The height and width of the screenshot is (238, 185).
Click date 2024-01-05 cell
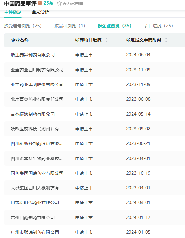138,232
